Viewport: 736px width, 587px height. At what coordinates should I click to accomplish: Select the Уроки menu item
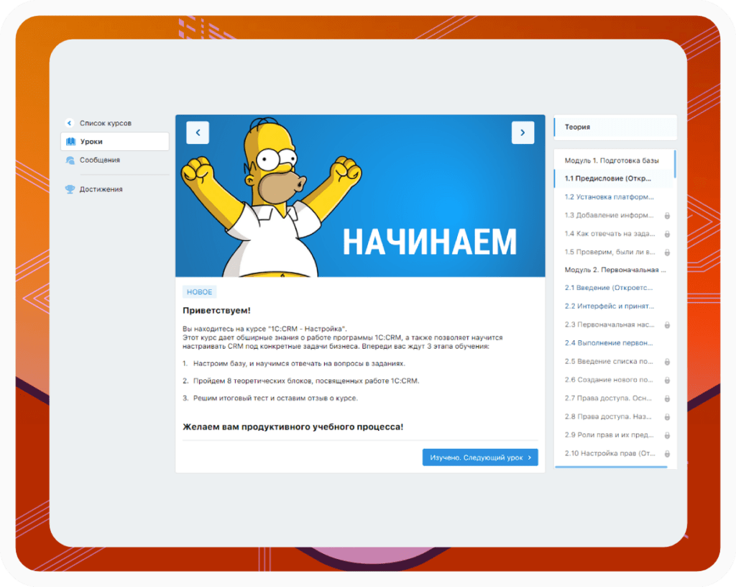pyautogui.click(x=114, y=141)
